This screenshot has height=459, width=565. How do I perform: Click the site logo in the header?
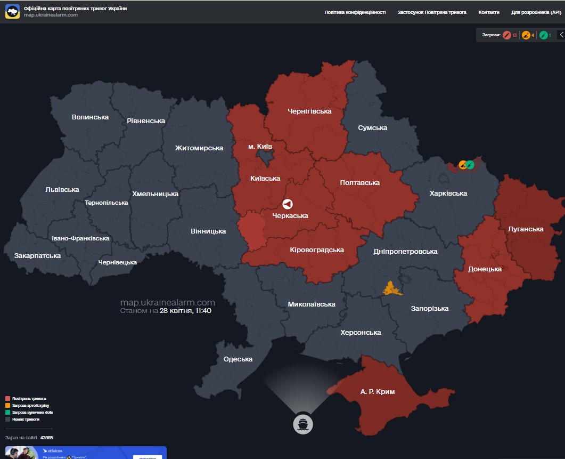pyautogui.click(x=13, y=12)
